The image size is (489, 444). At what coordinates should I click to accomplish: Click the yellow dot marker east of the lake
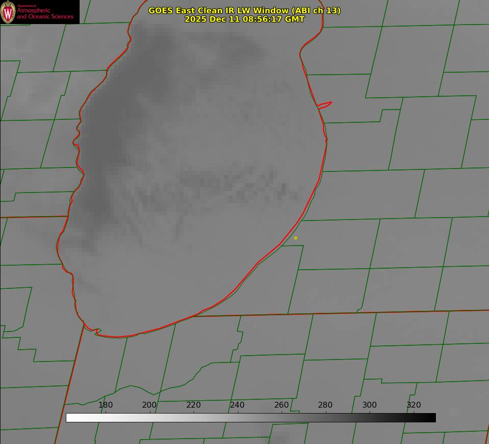295,238
